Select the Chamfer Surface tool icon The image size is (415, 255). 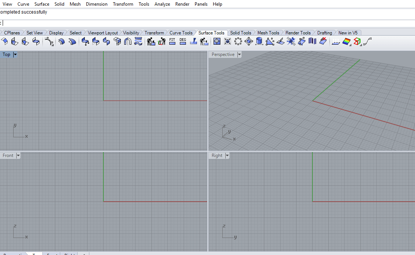coord(25,41)
